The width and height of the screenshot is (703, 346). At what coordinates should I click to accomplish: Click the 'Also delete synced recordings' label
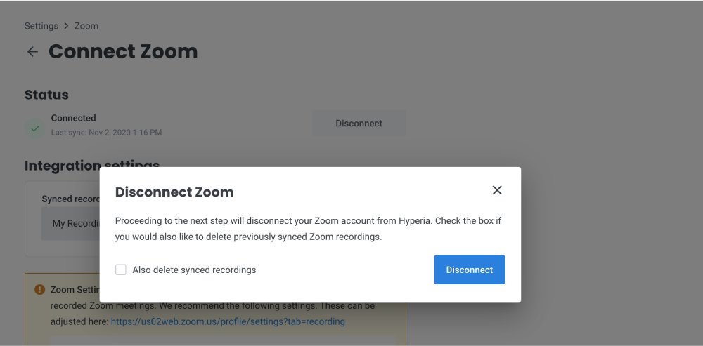pyautogui.click(x=194, y=270)
